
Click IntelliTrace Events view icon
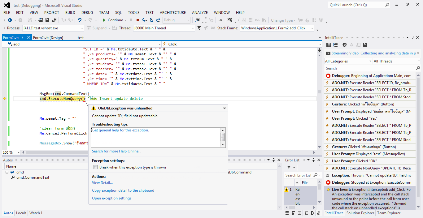pyautogui.click(x=329, y=45)
